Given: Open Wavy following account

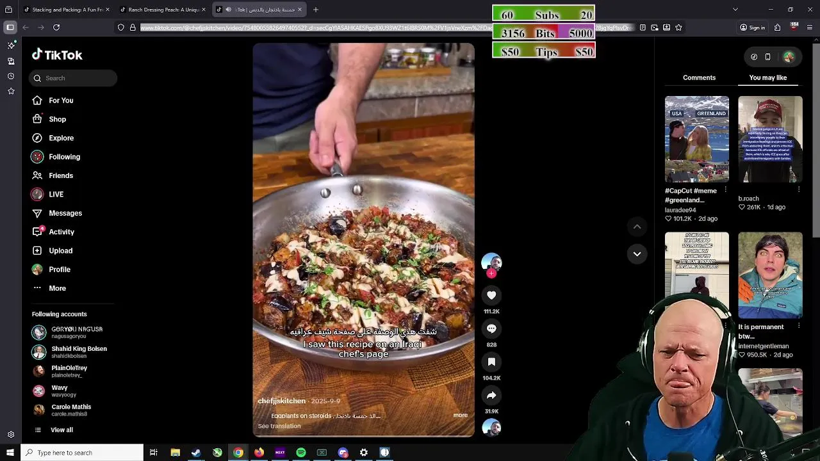Looking at the screenshot, I should click(54, 391).
